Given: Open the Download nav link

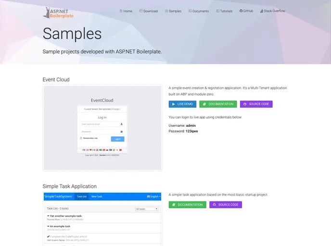Looking at the screenshot, I should point(149,11).
